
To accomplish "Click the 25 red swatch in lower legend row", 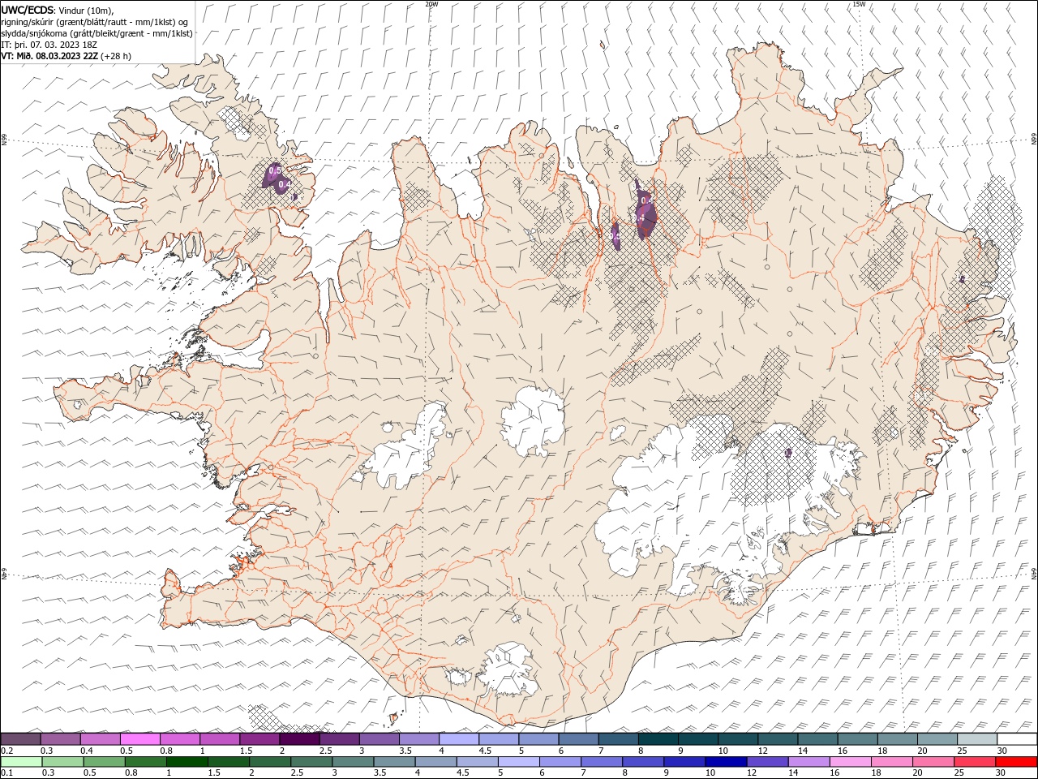I will point(973,762).
